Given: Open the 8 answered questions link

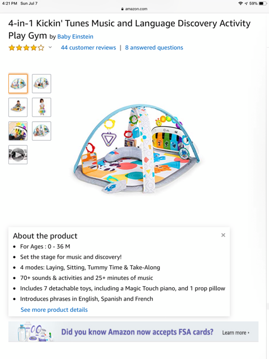Looking at the screenshot, I should click(x=154, y=48).
